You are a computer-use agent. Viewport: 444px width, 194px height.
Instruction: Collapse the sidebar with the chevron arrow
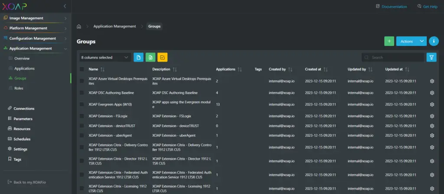[65, 6]
